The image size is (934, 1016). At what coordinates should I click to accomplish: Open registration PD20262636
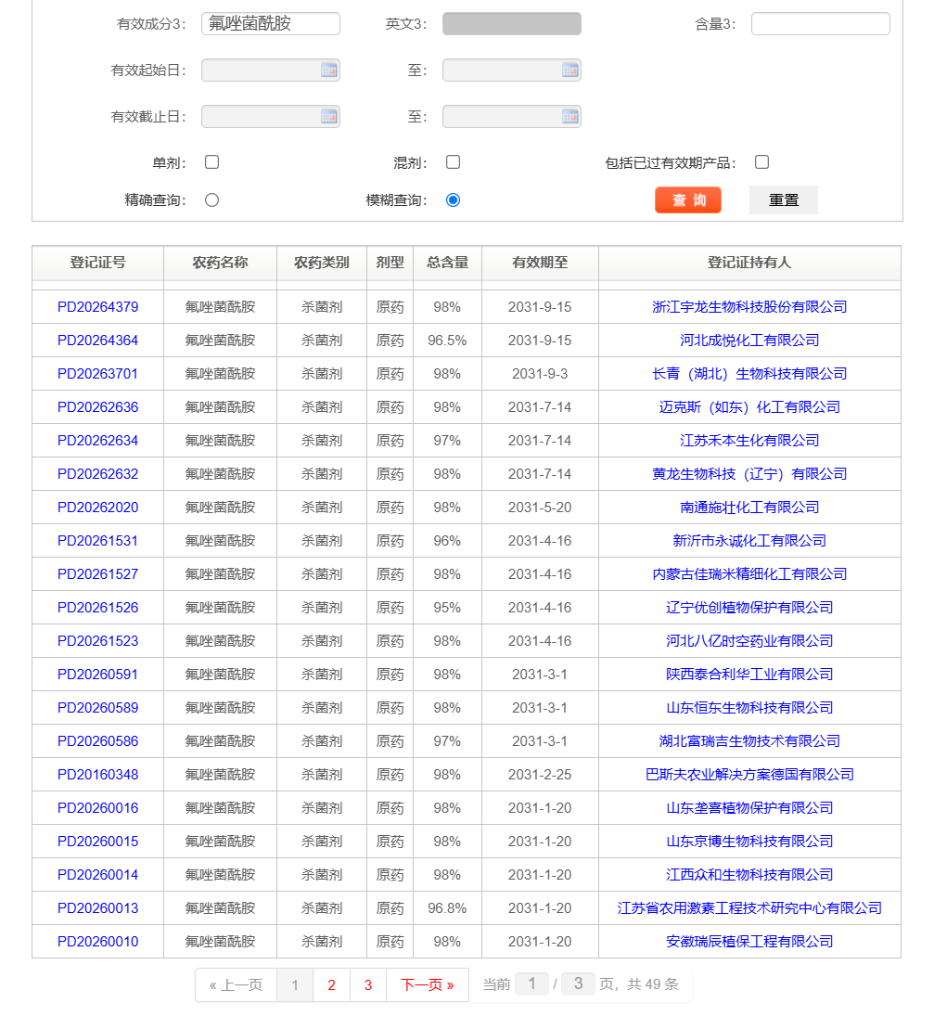97,407
